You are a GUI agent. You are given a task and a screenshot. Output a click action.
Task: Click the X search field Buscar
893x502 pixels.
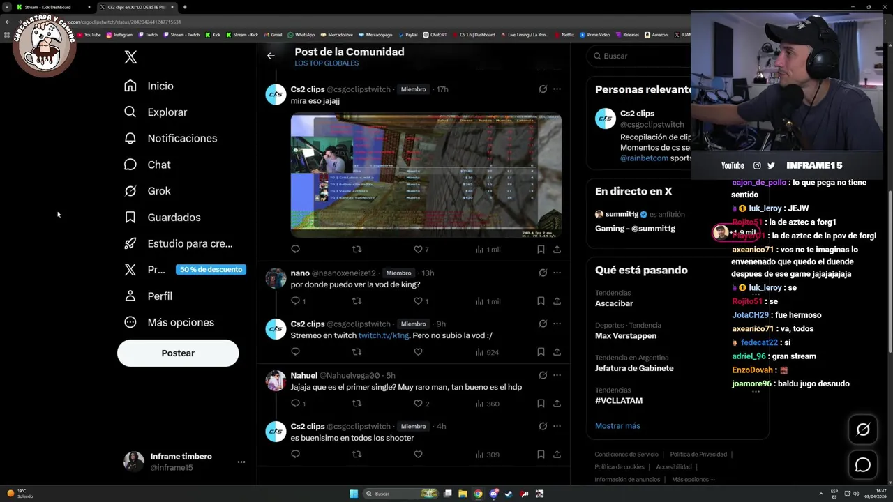[x=638, y=56]
